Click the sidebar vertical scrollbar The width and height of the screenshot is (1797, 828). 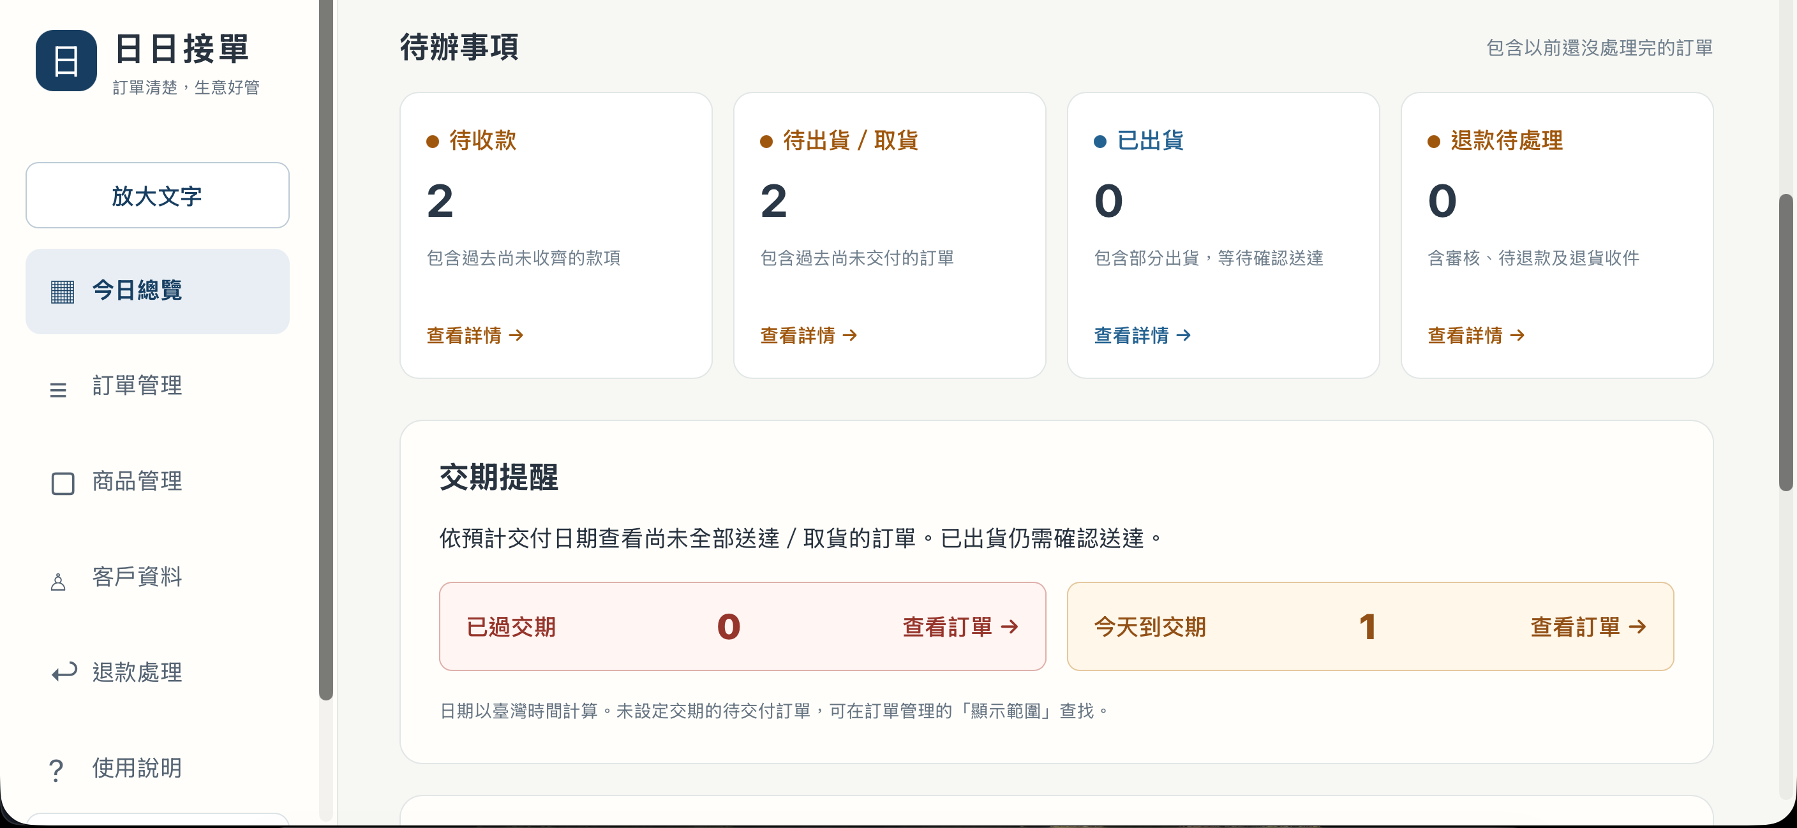point(326,349)
